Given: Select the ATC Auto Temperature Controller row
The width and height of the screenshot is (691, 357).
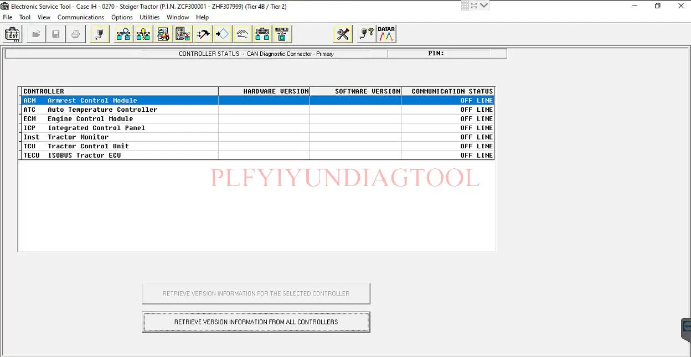Looking at the screenshot, I should 257,110.
